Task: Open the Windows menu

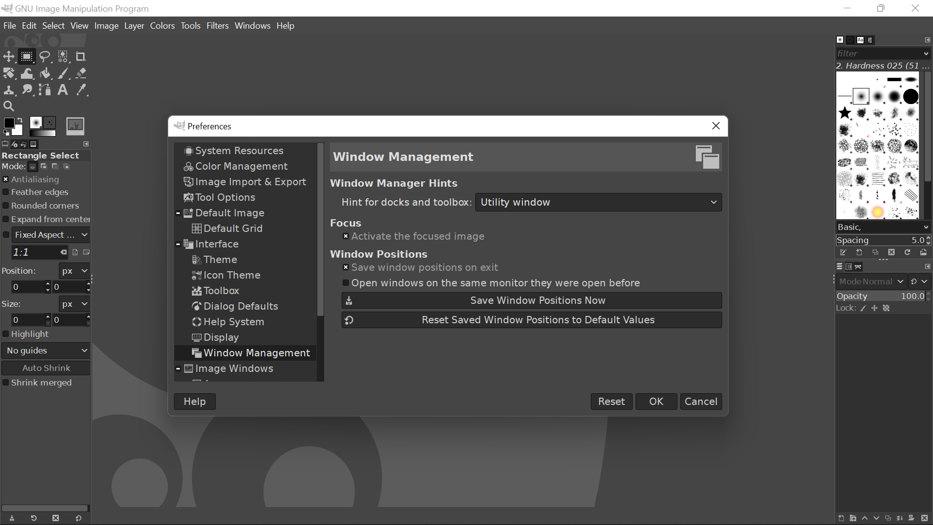Action: coord(252,26)
